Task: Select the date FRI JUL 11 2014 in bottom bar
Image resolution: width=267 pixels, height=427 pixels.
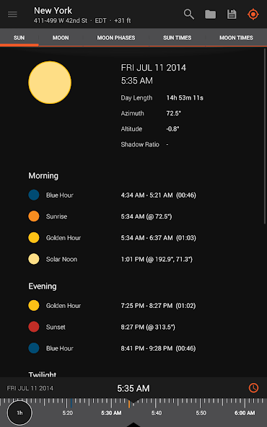Action: [30, 388]
